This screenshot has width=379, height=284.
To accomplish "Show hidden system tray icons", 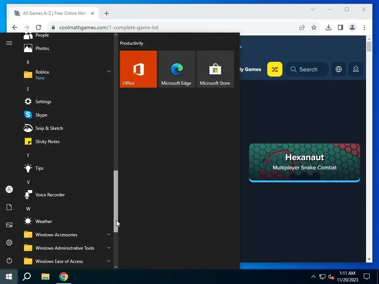I will pyautogui.click(x=313, y=277).
